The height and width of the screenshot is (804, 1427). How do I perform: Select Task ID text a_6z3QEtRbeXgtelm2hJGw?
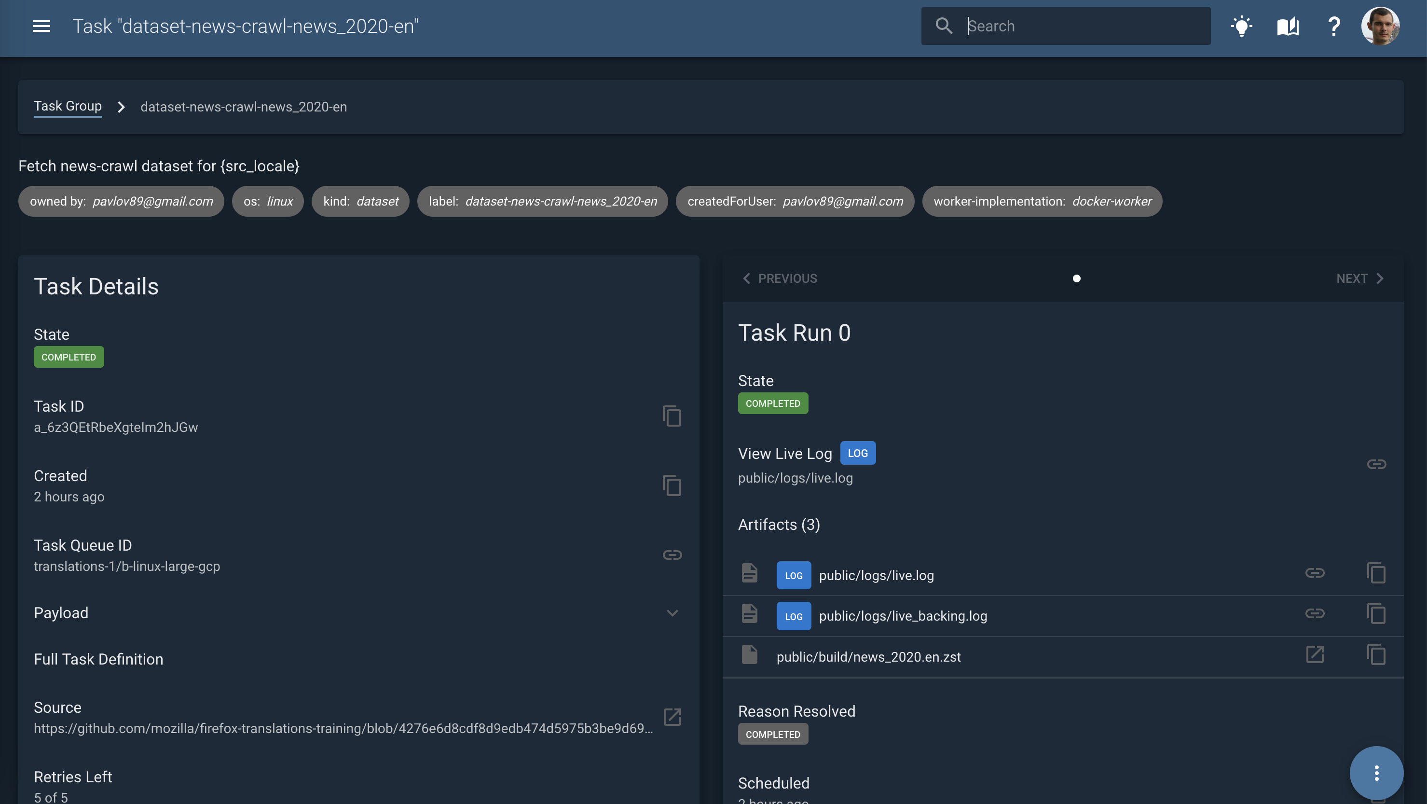point(116,427)
